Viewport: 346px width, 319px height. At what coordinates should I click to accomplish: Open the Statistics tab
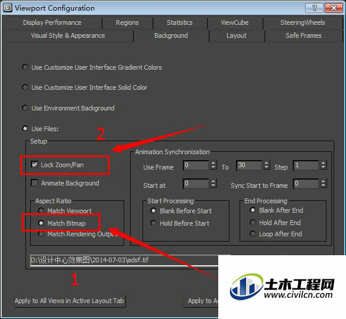point(180,22)
